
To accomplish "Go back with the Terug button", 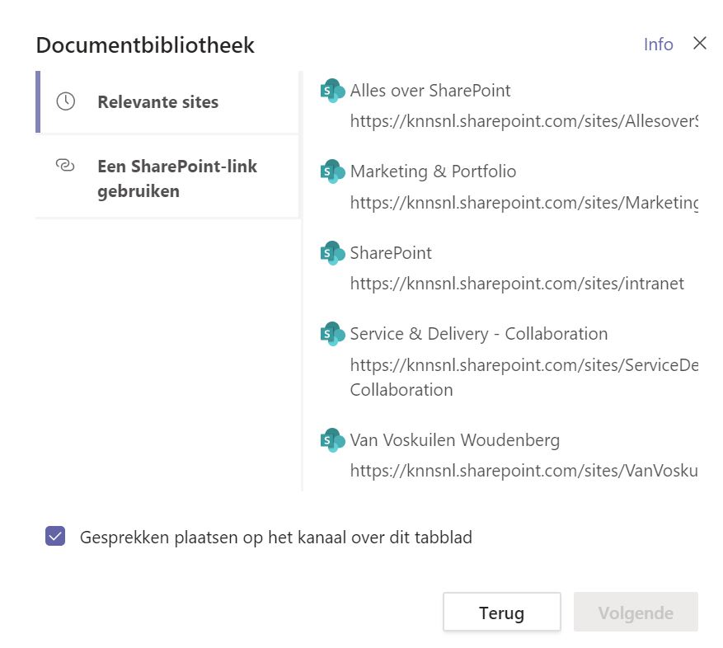I will 502,612.
